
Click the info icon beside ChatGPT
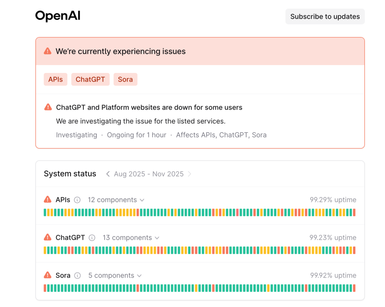point(92,238)
